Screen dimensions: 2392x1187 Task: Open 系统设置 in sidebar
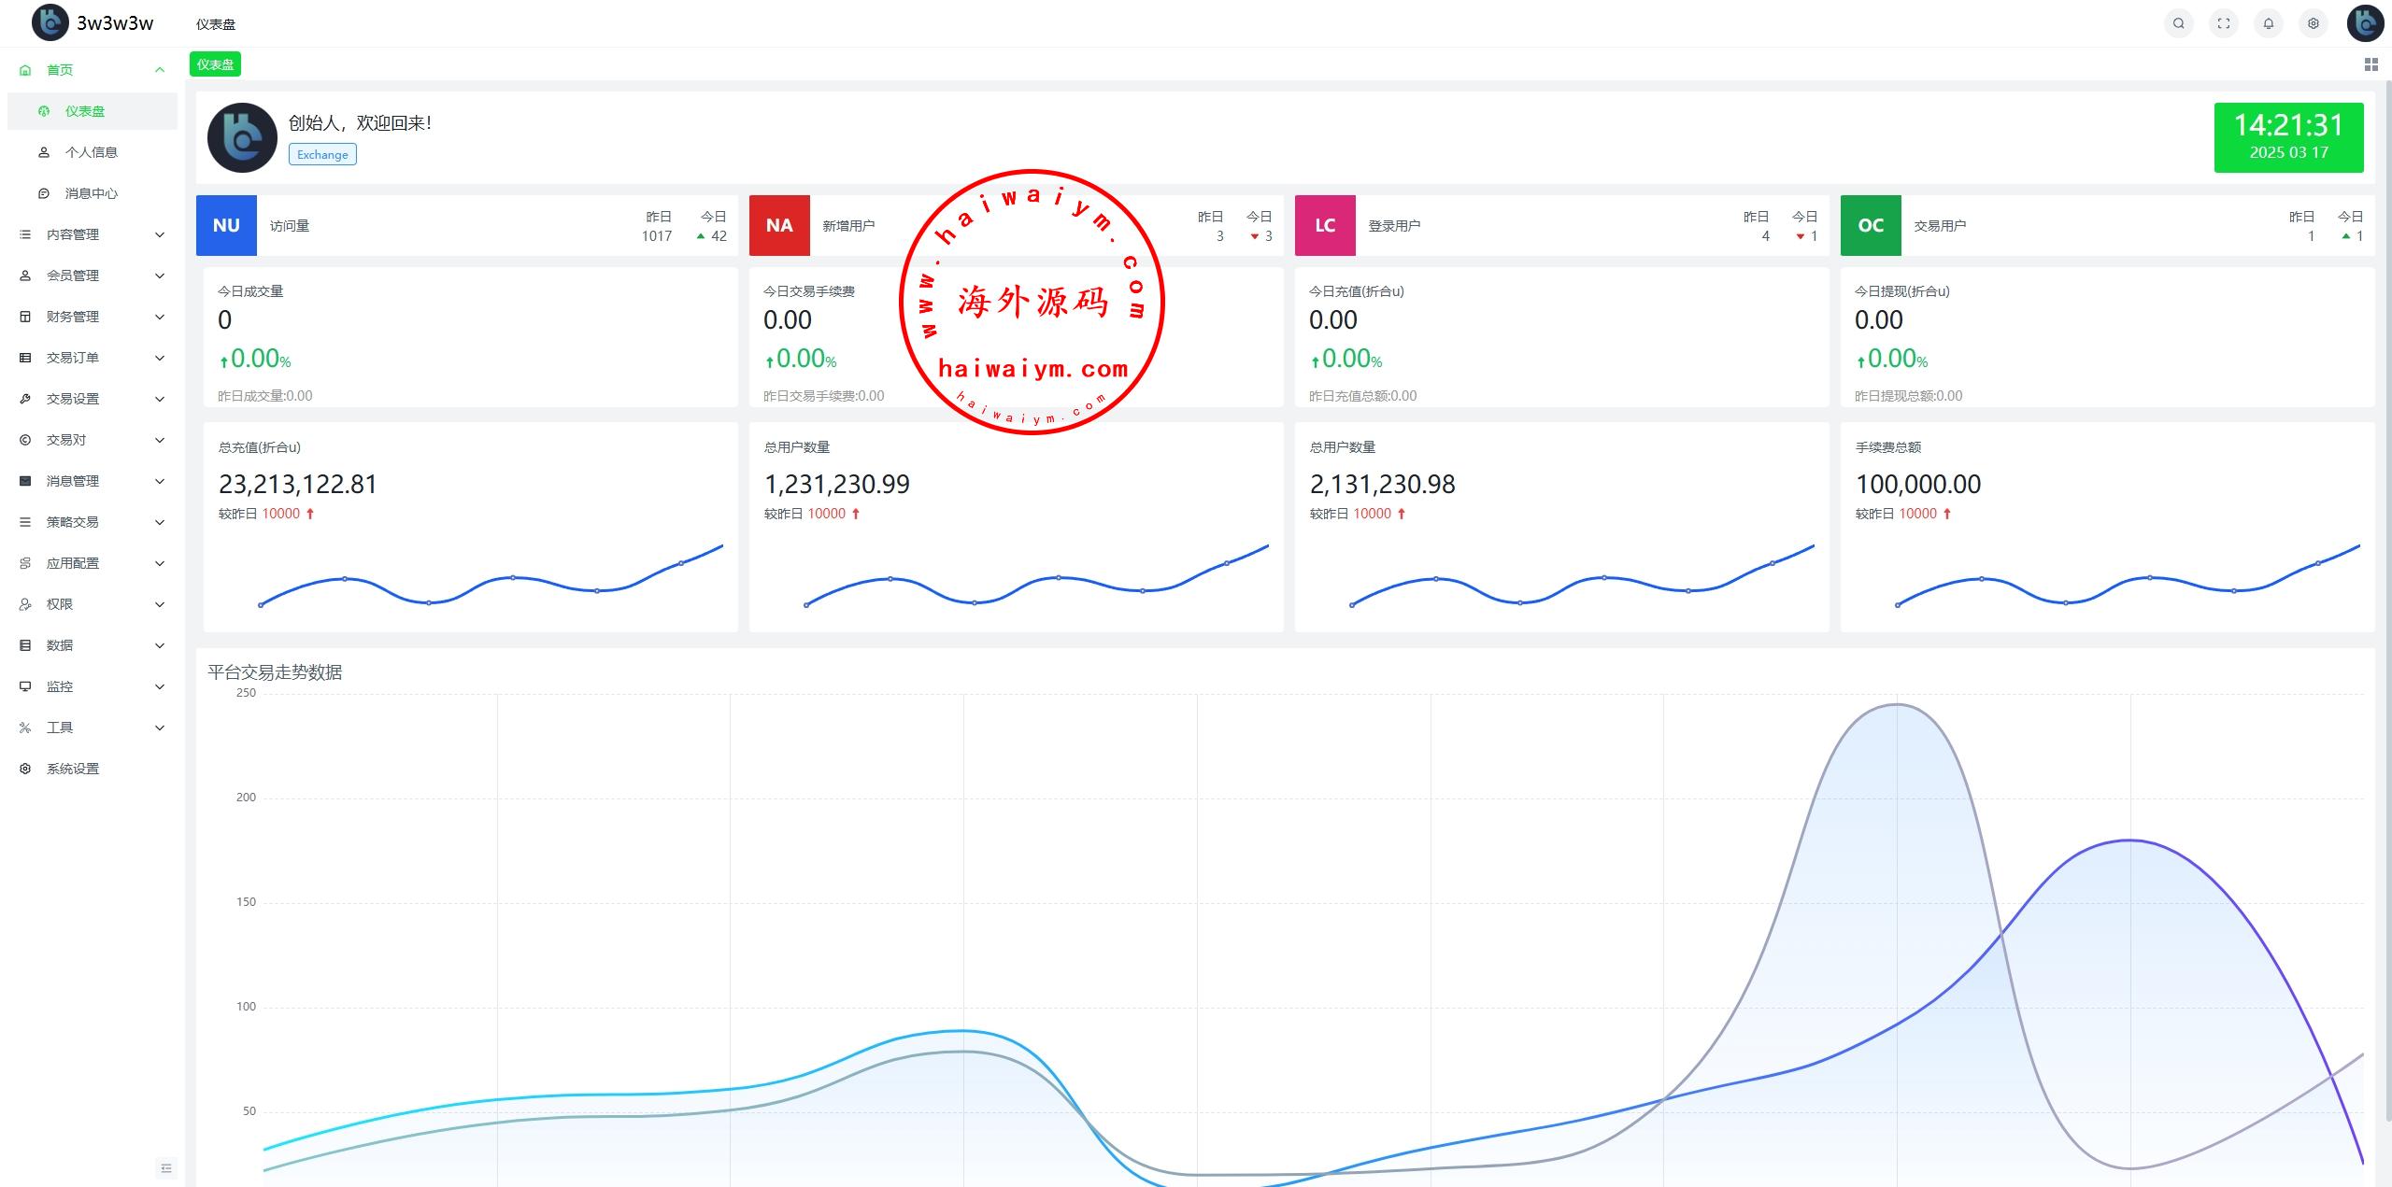[x=73, y=769]
